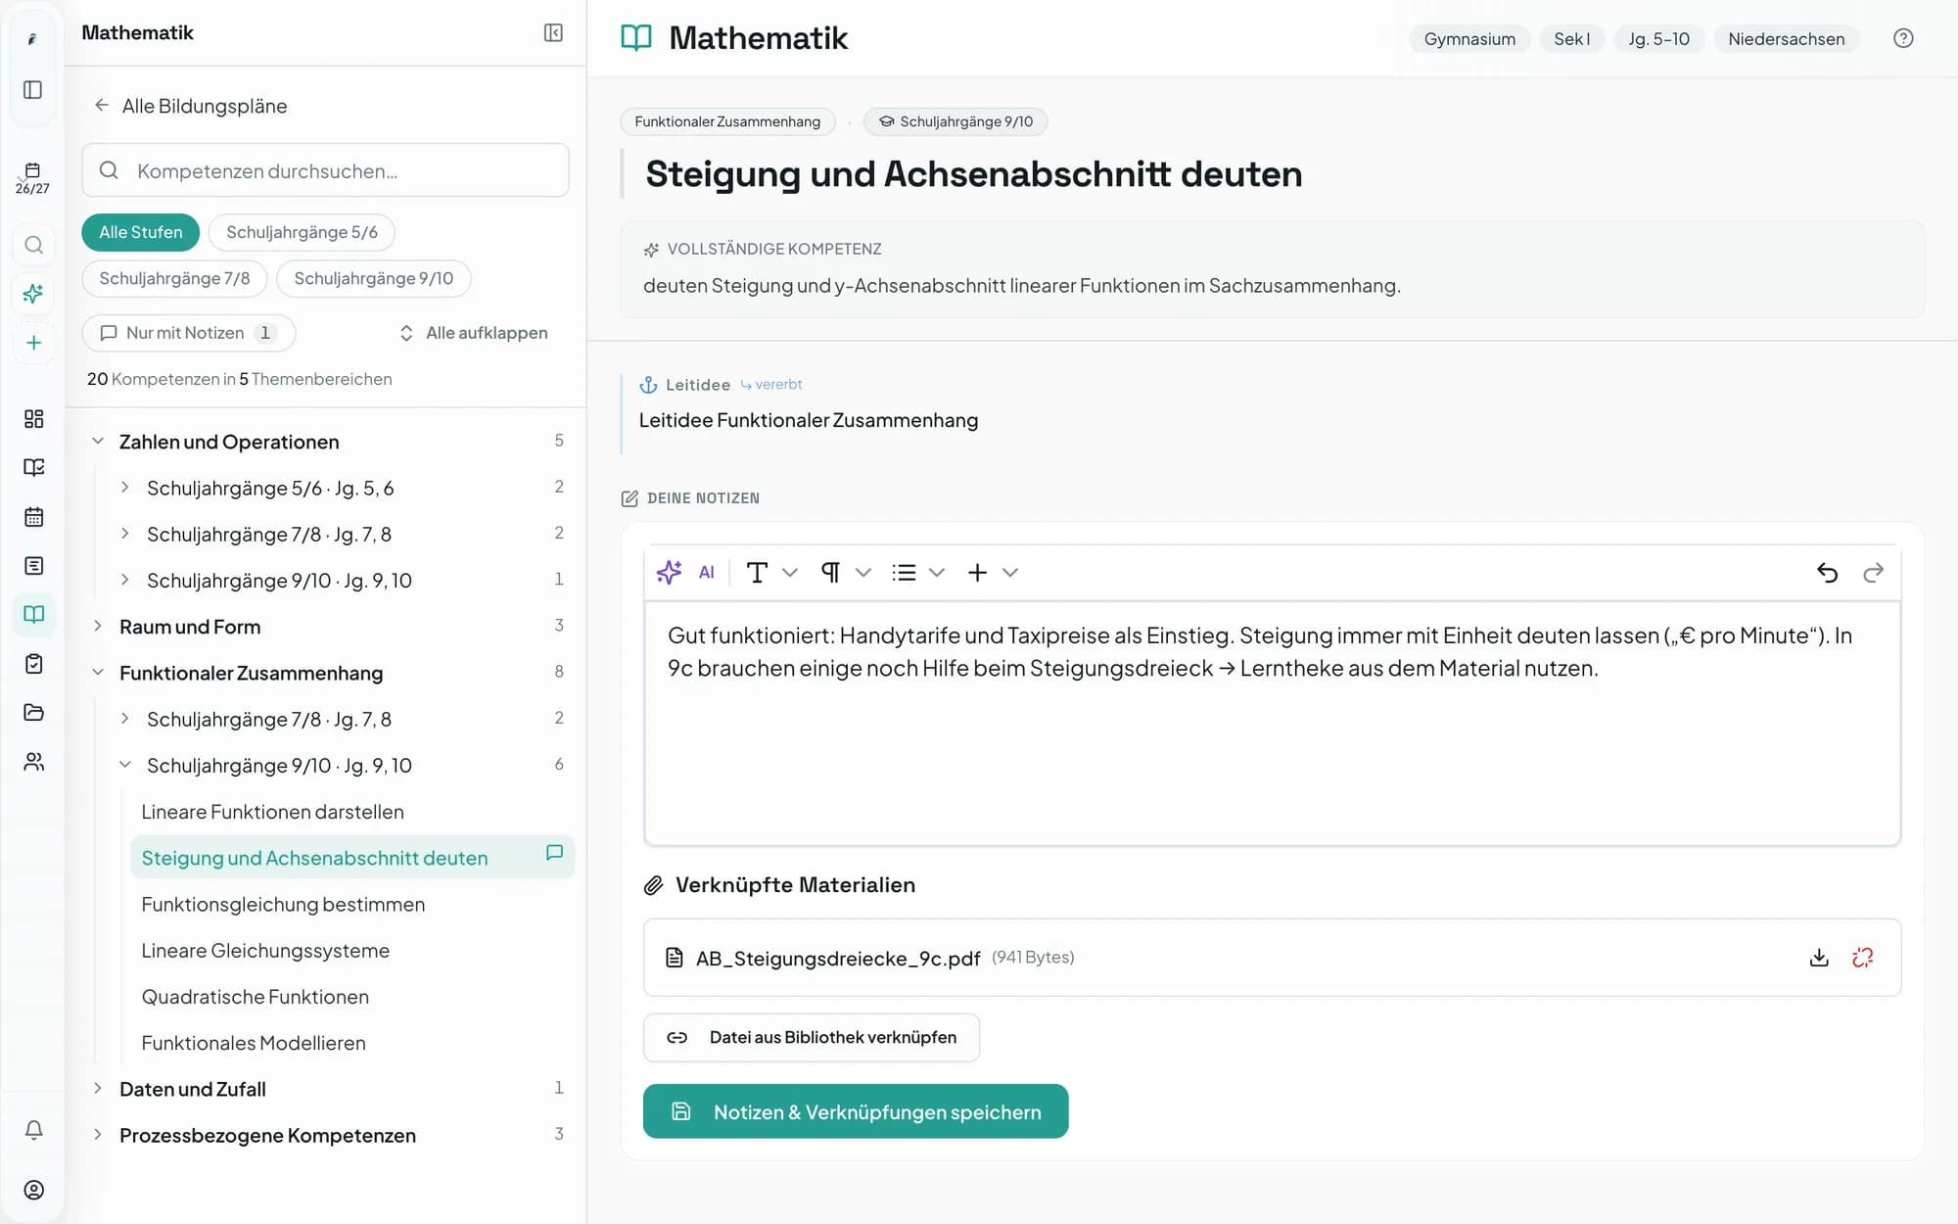Download AB_Steigungsdreiecke_9c.pdf
The width and height of the screenshot is (1958, 1224).
[1819, 958]
